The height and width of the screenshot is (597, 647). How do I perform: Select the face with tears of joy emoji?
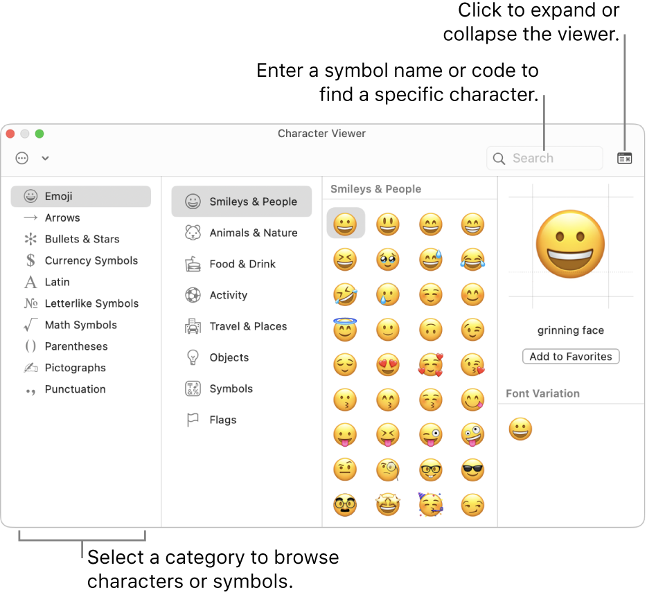point(472,259)
